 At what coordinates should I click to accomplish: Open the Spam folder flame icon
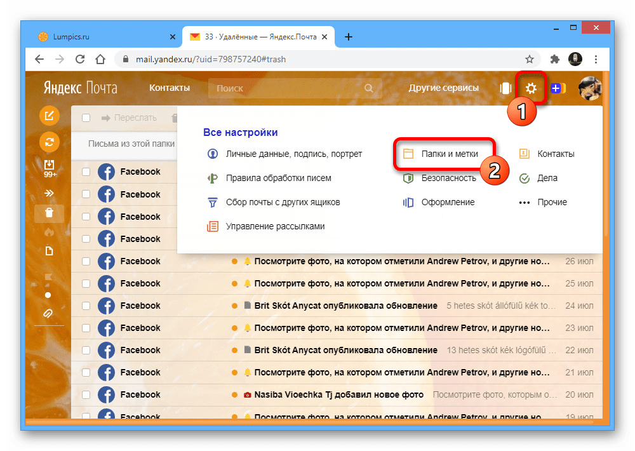pos(50,231)
